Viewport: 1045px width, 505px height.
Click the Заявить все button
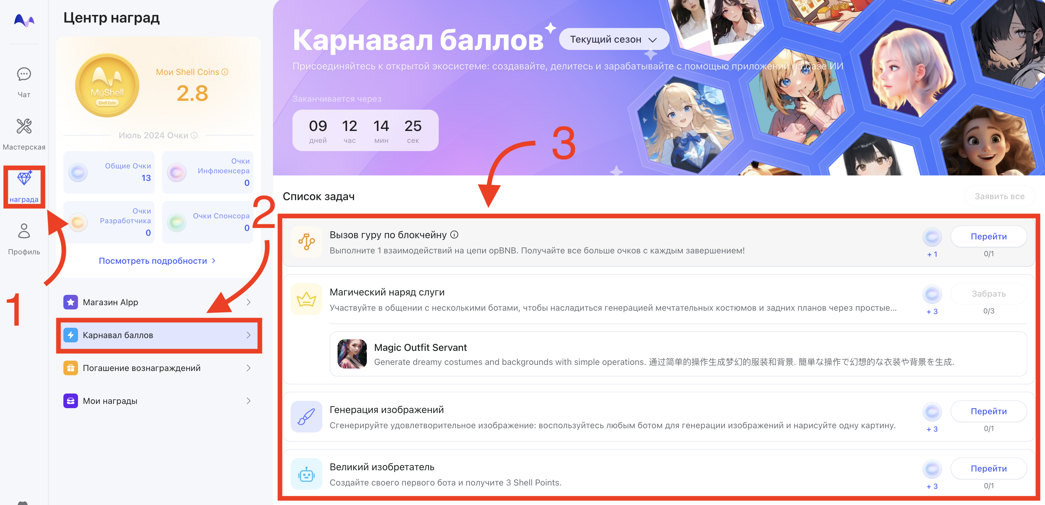[999, 196]
